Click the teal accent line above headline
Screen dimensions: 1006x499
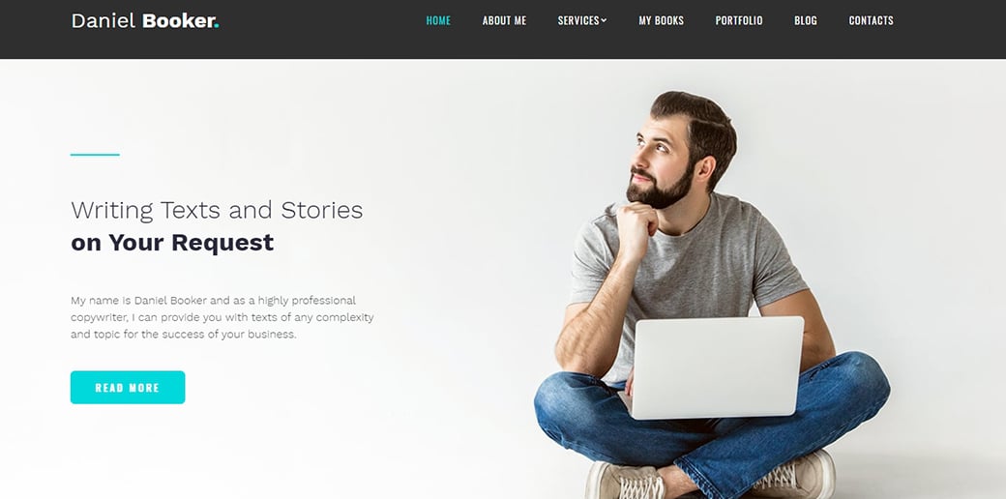pyautogui.click(x=95, y=155)
